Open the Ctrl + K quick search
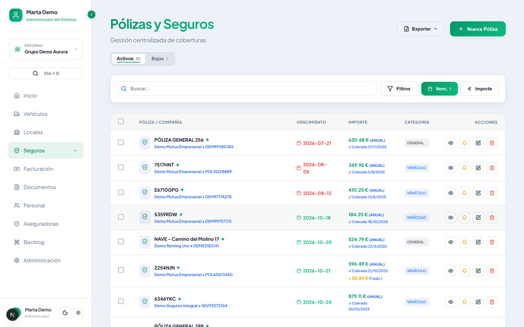 coord(46,73)
